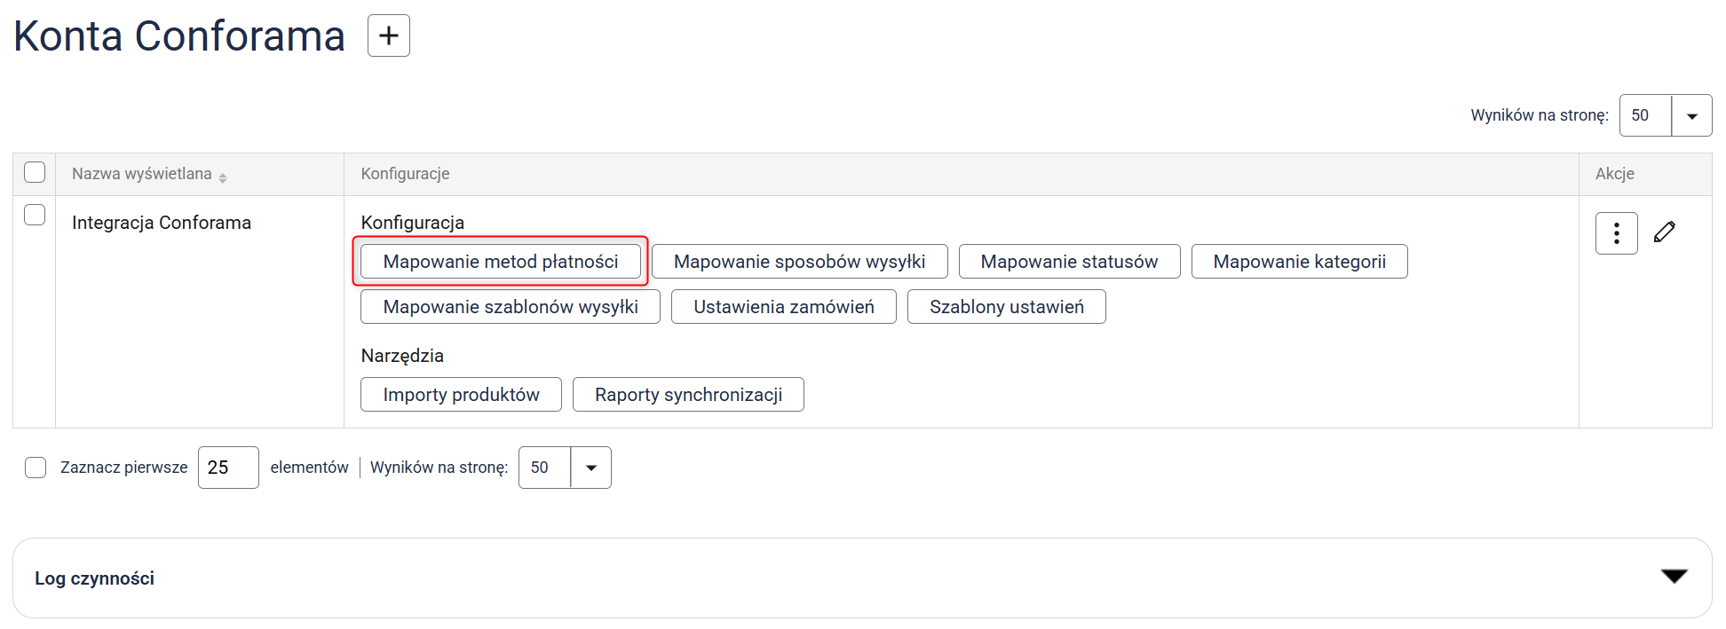The width and height of the screenshot is (1726, 629).
Task: Sort by Nazwa wyświetlana column arrows
Action: coord(223,177)
